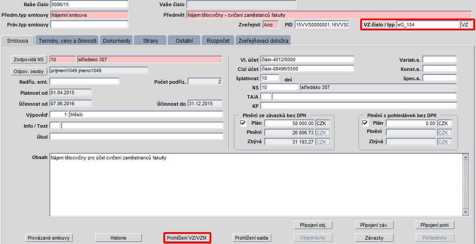Click the Zbývá value 31 193.27

pos(290,142)
